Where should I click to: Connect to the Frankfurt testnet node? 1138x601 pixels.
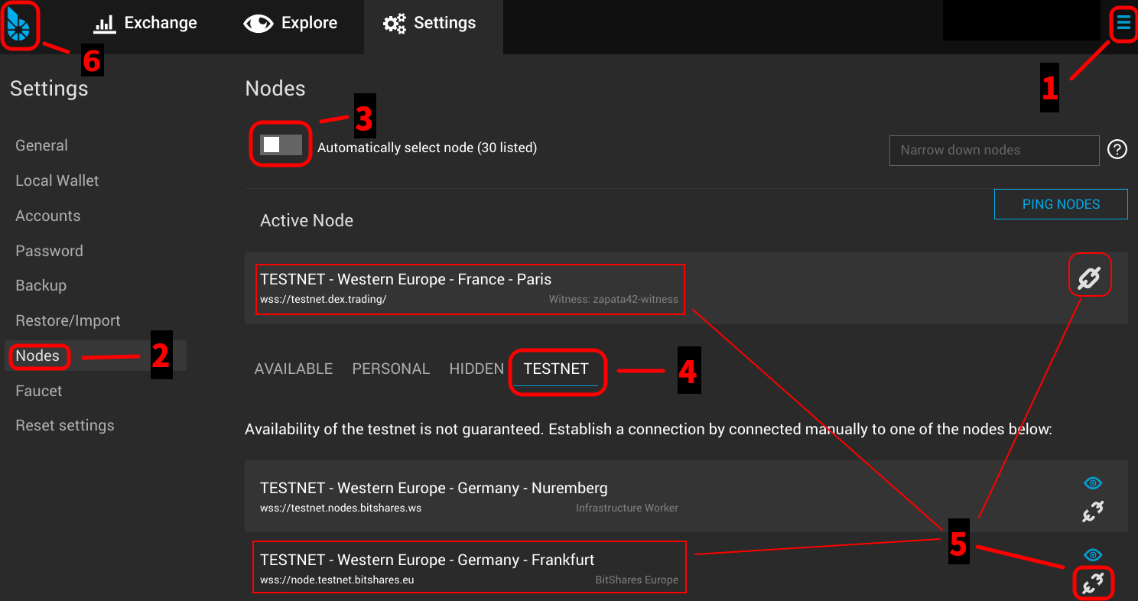pyautogui.click(x=1093, y=584)
